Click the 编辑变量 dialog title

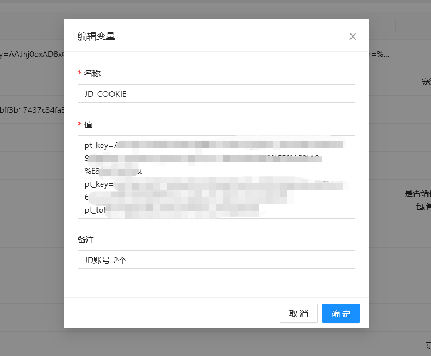(96, 36)
